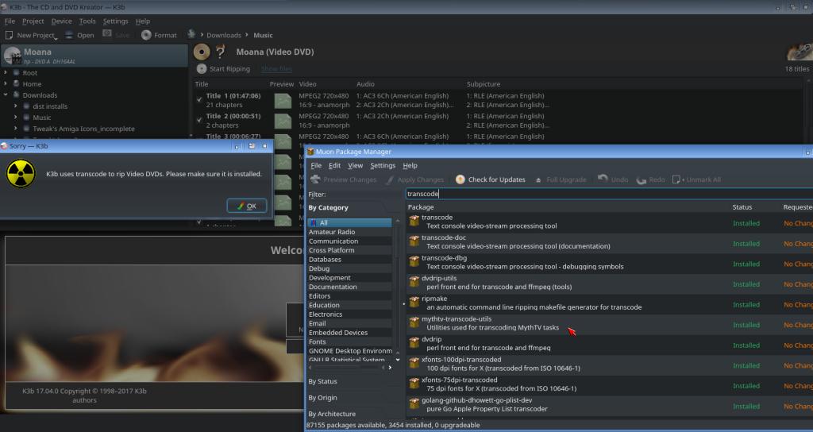Click the Title 1 preview thumbnail
This screenshot has width=813, height=432.
pyautogui.click(x=283, y=101)
